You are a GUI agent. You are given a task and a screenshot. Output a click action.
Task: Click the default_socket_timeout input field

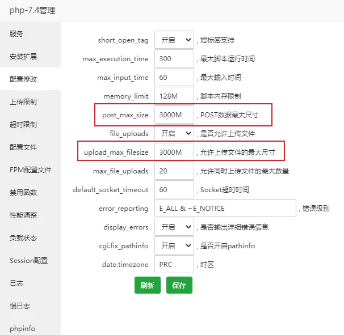[x=174, y=189]
